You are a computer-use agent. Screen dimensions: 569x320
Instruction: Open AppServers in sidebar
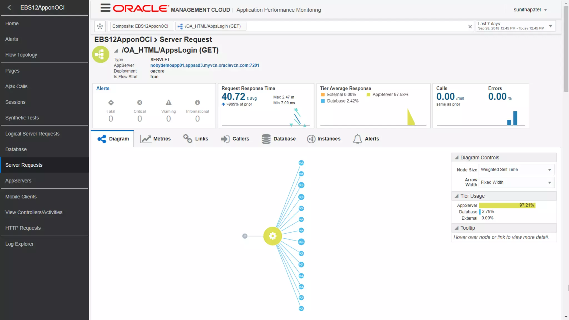(44, 181)
